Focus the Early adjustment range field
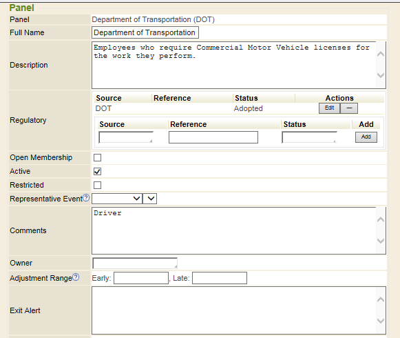The image size is (400, 338). click(141, 278)
